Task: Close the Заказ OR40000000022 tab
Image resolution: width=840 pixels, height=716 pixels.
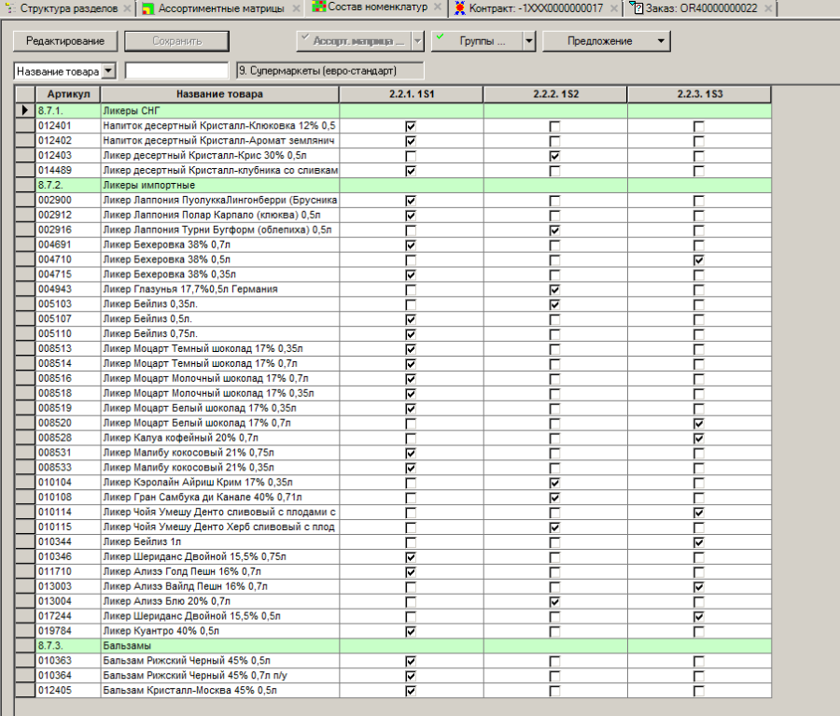Action: tap(768, 8)
